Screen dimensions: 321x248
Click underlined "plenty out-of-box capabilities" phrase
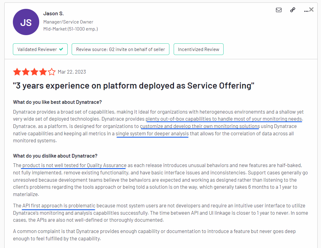click(224, 119)
